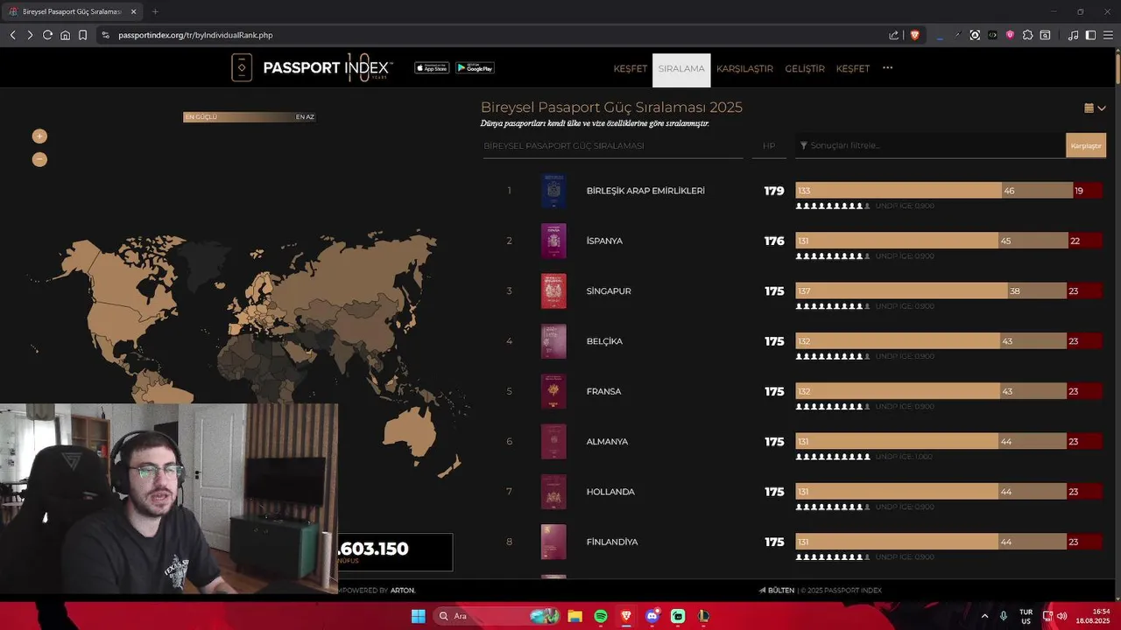The height and width of the screenshot is (630, 1121).
Task: Click the BÜLTEN newsletter link
Action: point(777,591)
